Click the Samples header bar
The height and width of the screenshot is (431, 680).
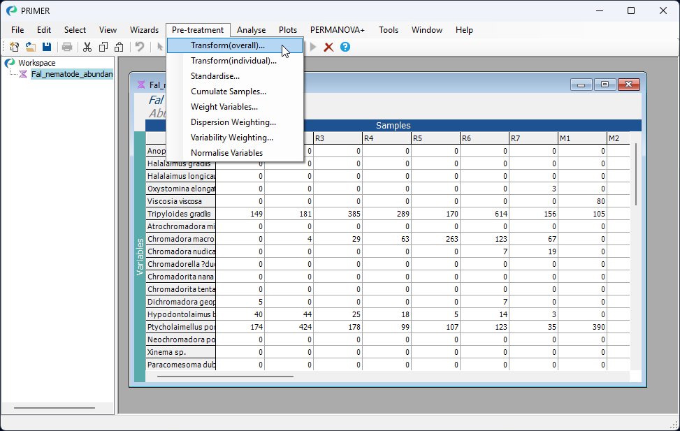point(393,126)
